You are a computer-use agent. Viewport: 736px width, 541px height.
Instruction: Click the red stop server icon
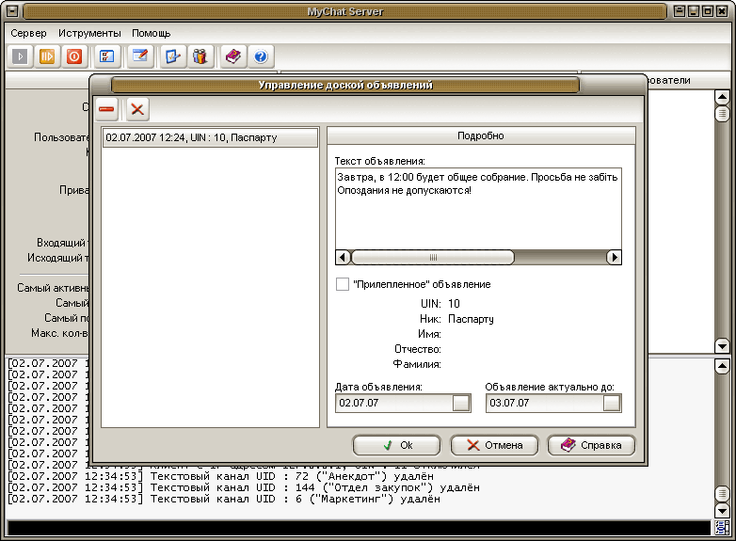(74, 56)
